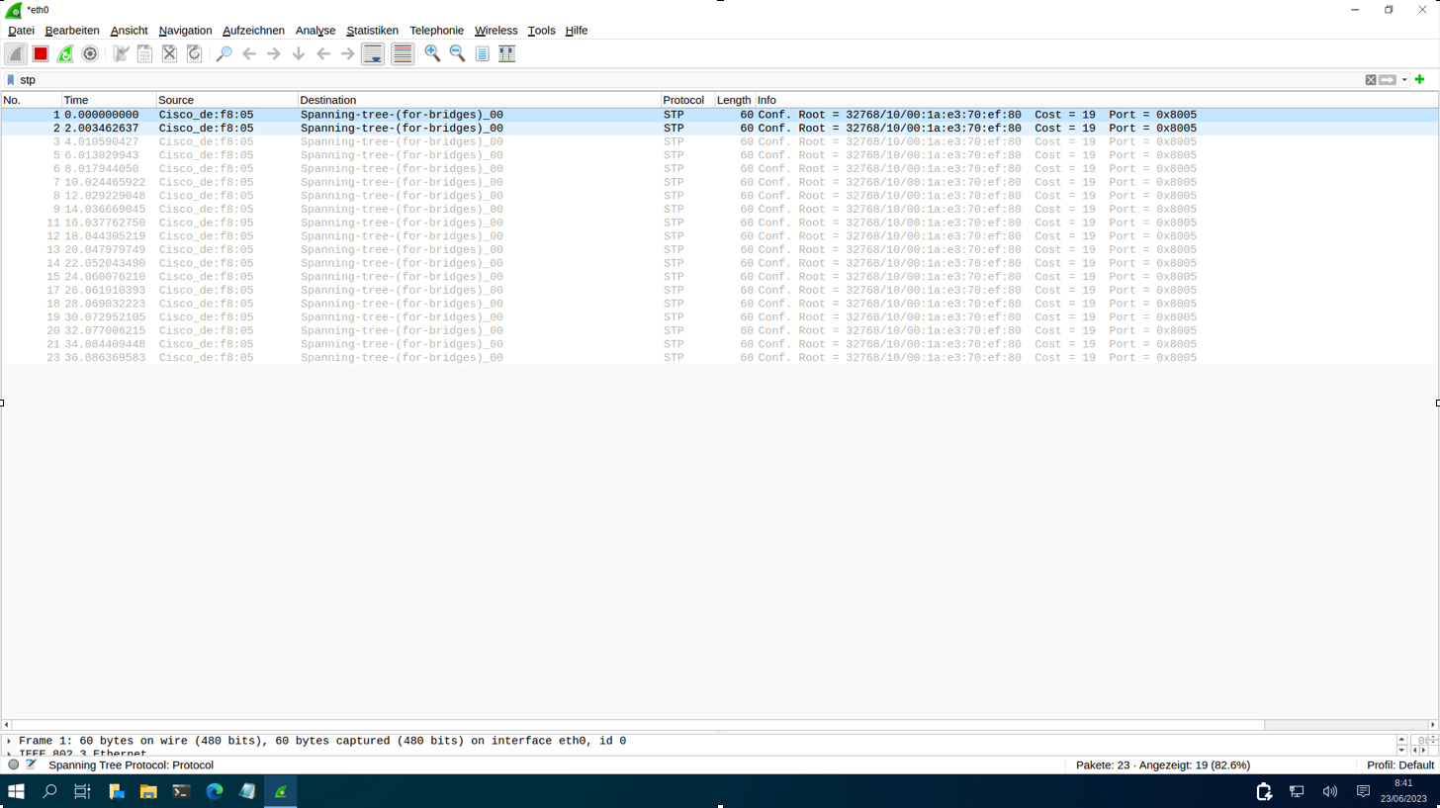This screenshot has height=808, width=1440.
Task: Open the Profil: Default selector
Action: 1399,764
